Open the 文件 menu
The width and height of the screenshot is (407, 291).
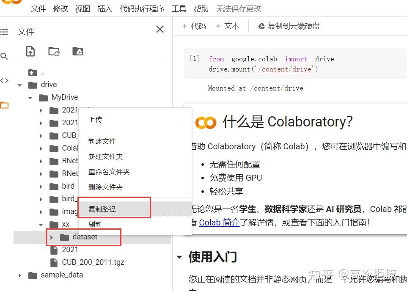coord(38,9)
